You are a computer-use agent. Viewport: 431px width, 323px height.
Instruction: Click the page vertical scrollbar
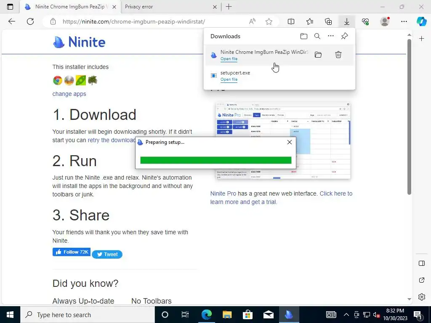409,117
